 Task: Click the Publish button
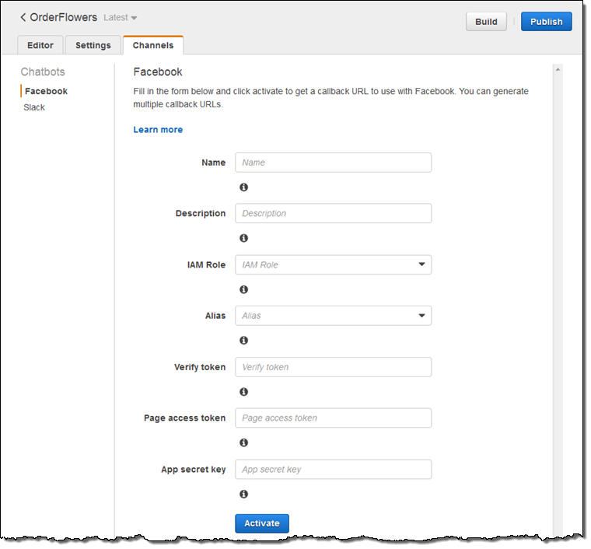546,22
